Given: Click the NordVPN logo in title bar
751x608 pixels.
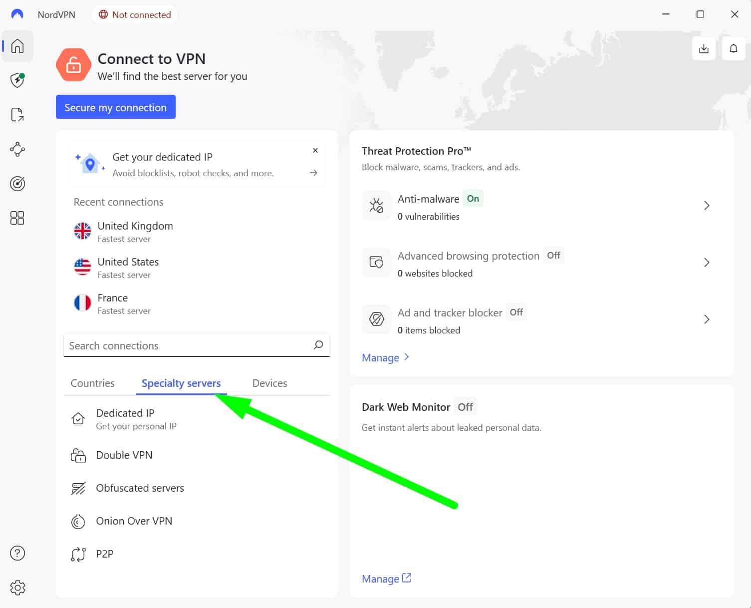Looking at the screenshot, I should tap(17, 14).
